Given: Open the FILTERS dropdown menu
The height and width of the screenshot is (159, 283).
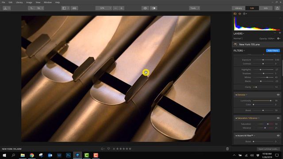Looking at the screenshot, I should pyautogui.click(x=239, y=51).
